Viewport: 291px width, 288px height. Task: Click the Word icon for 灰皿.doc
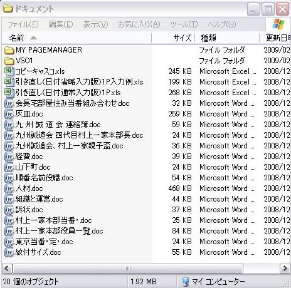(9, 114)
